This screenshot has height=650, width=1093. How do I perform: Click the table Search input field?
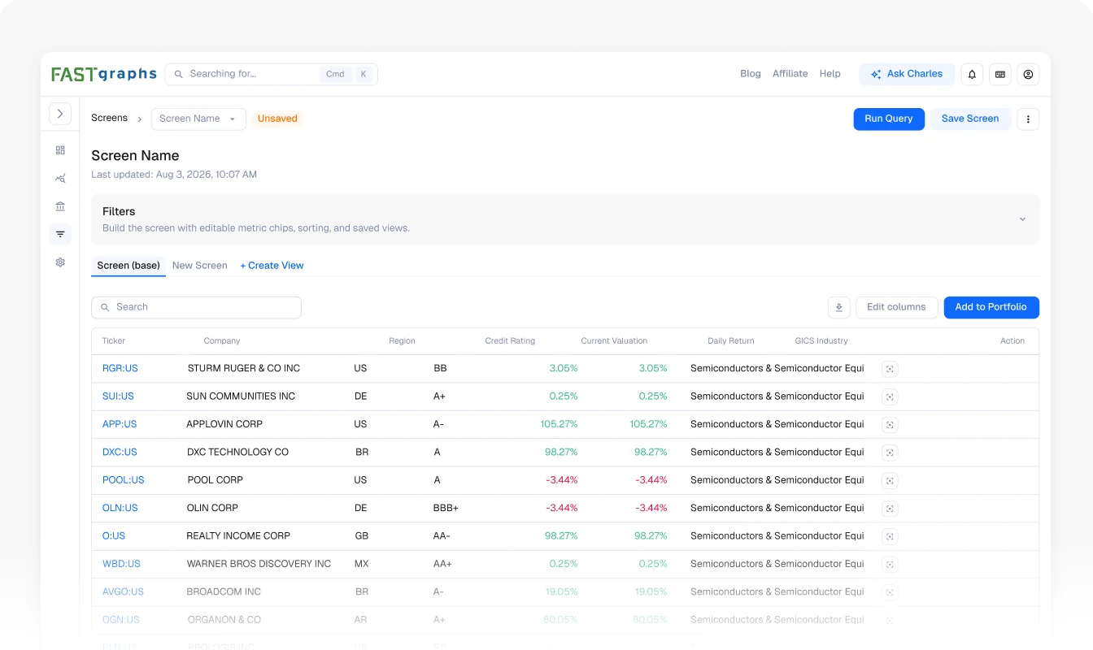pyautogui.click(x=196, y=307)
